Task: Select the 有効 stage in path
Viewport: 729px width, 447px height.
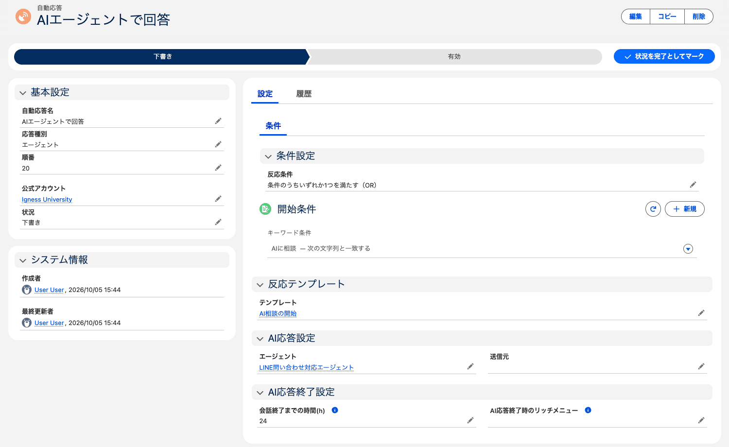Action: tap(454, 57)
